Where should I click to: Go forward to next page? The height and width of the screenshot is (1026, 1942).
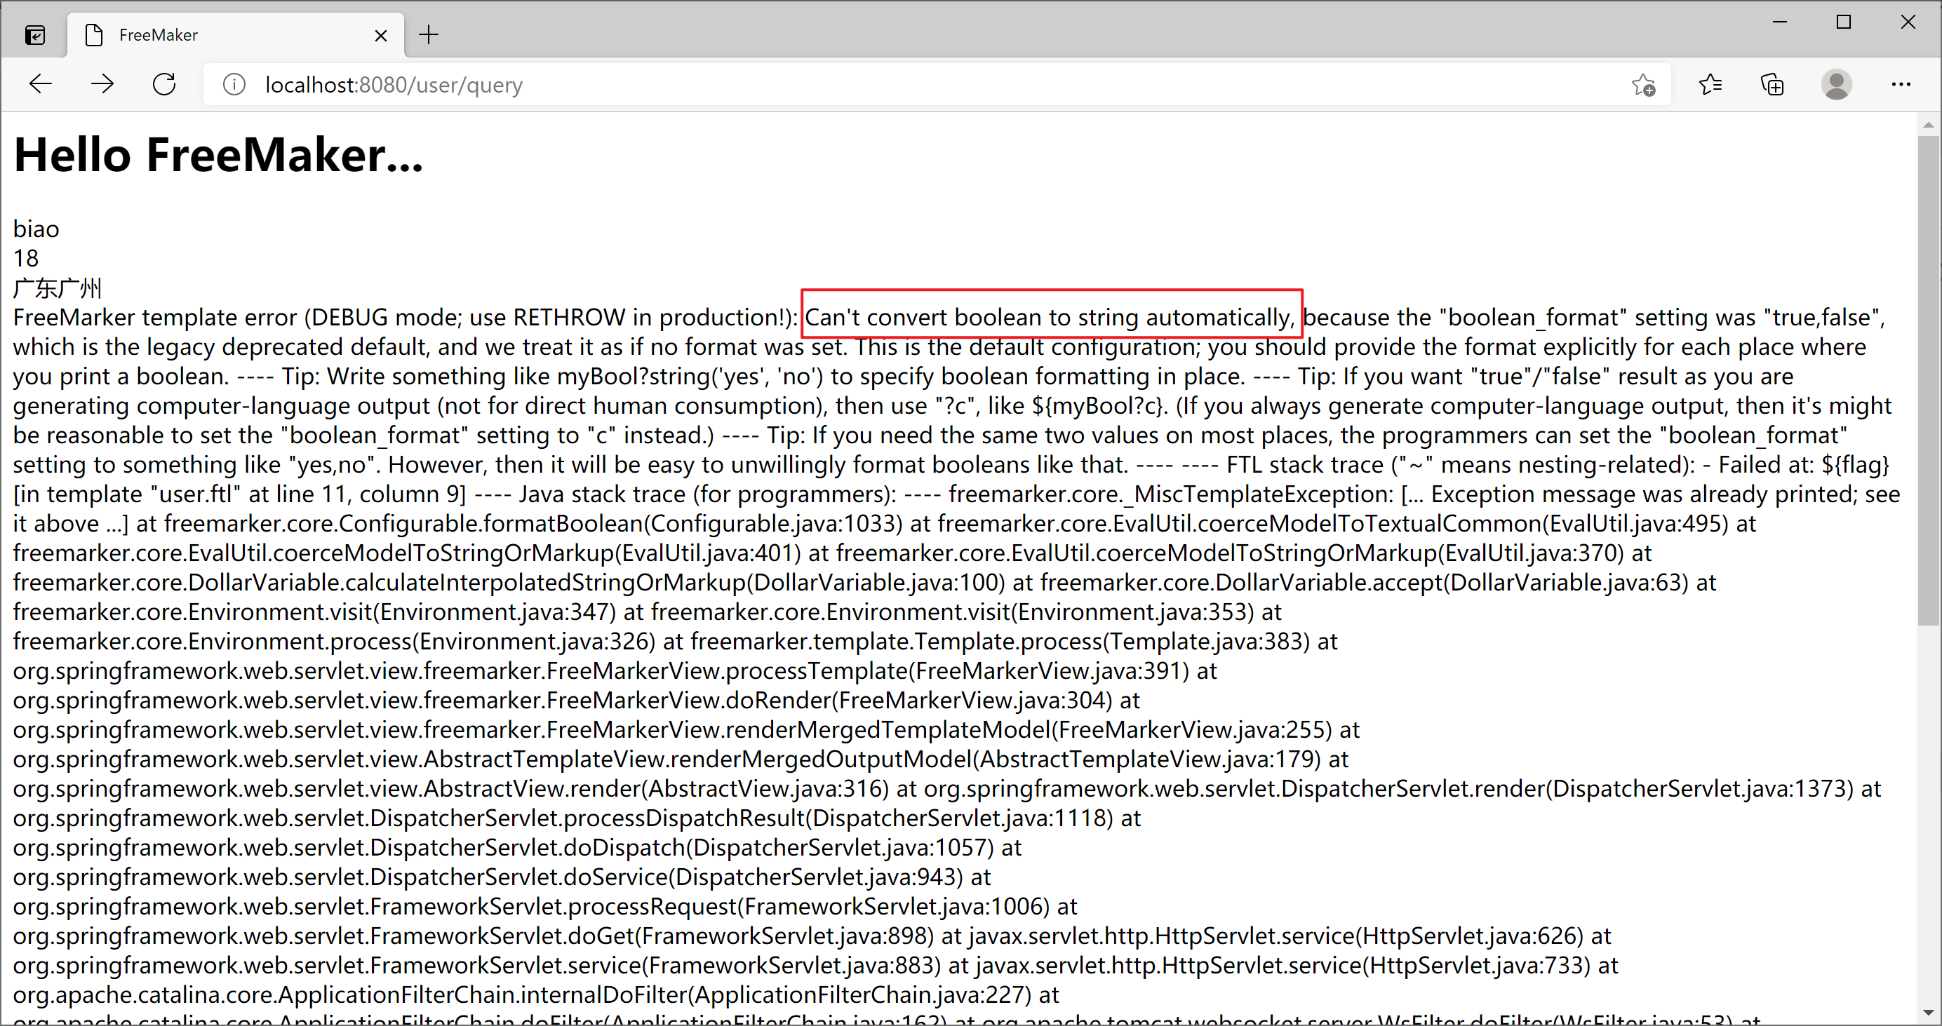102,84
